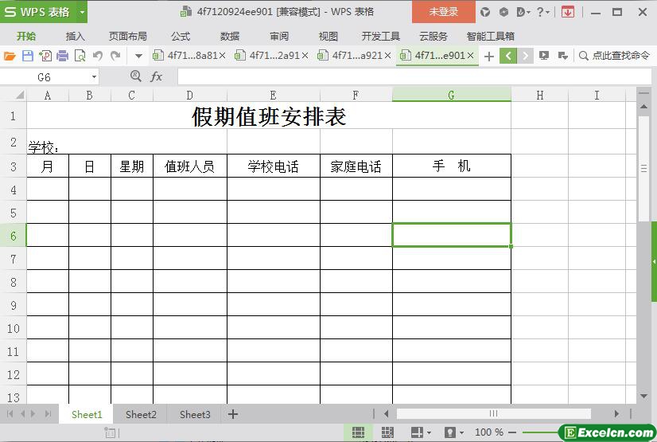Open the 视图 ribbon tab
Screen dimensions: 657x442
click(328, 36)
